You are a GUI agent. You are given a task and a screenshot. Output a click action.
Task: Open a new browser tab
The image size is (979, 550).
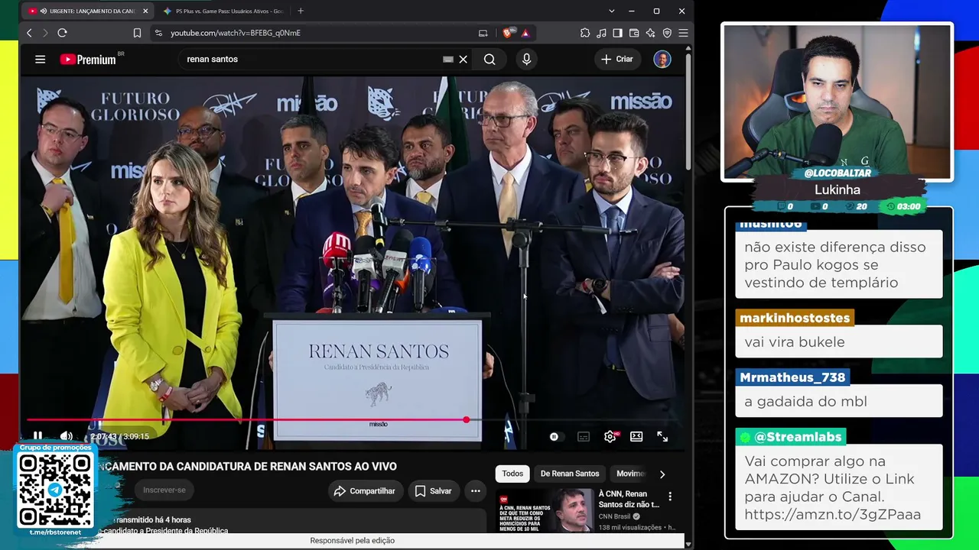click(301, 11)
